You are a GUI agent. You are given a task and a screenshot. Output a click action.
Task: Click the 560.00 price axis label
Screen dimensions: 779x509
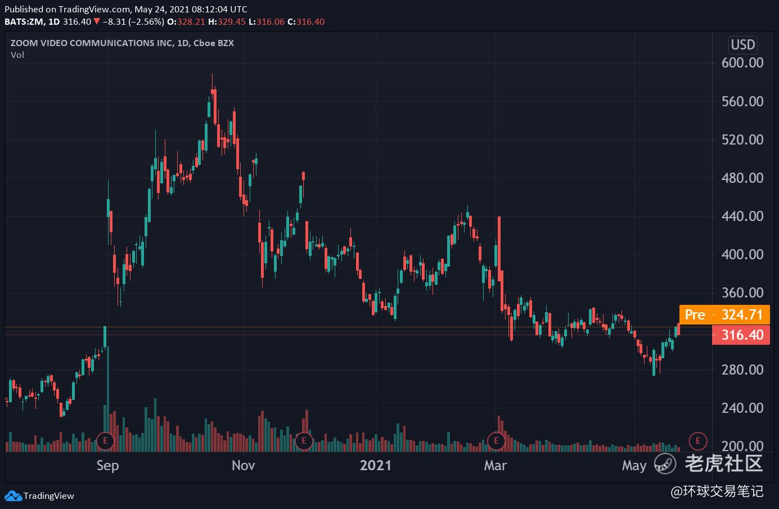click(742, 101)
